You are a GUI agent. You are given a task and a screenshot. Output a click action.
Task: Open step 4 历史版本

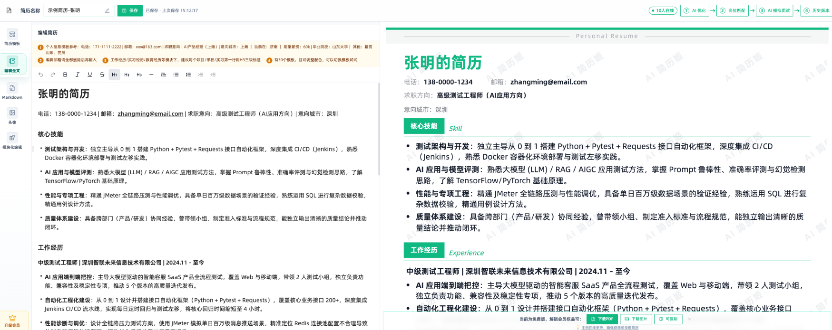pyautogui.click(x=816, y=10)
